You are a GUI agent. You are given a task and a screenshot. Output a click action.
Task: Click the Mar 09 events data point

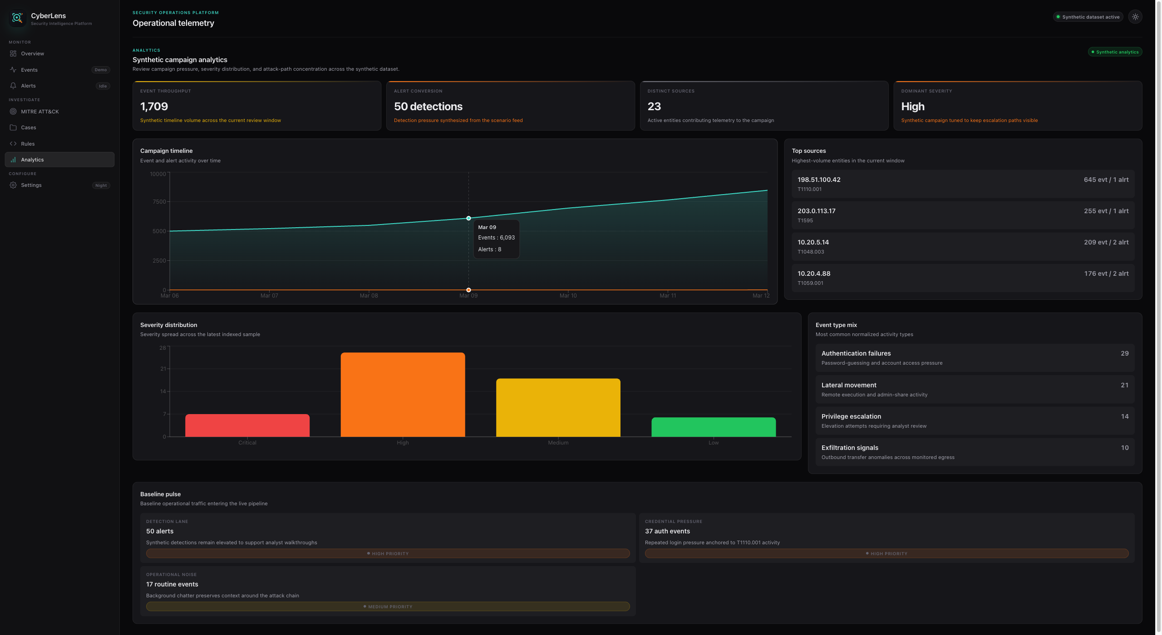(x=468, y=218)
